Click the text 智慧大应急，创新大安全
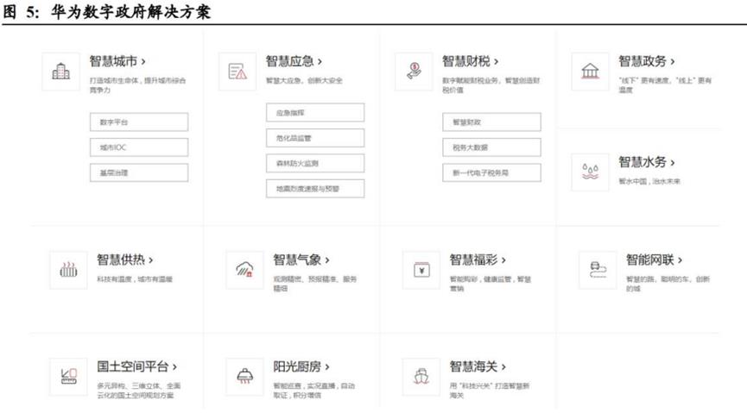The width and height of the screenshot is (747, 413). point(304,80)
